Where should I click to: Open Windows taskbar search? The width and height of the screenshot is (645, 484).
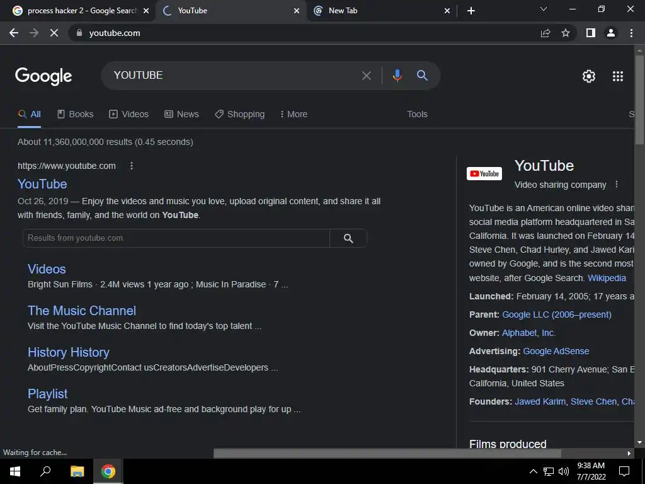(x=45, y=471)
